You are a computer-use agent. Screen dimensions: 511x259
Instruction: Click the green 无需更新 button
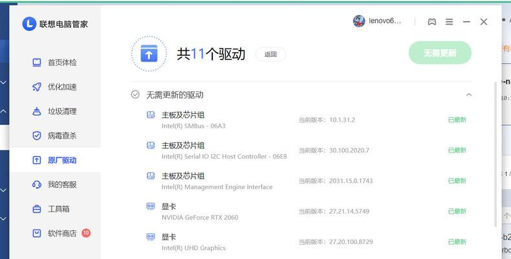click(x=440, y=53)
